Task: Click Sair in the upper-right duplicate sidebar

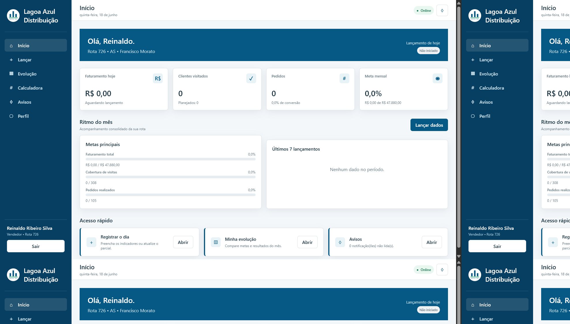Action: point(497,246)
